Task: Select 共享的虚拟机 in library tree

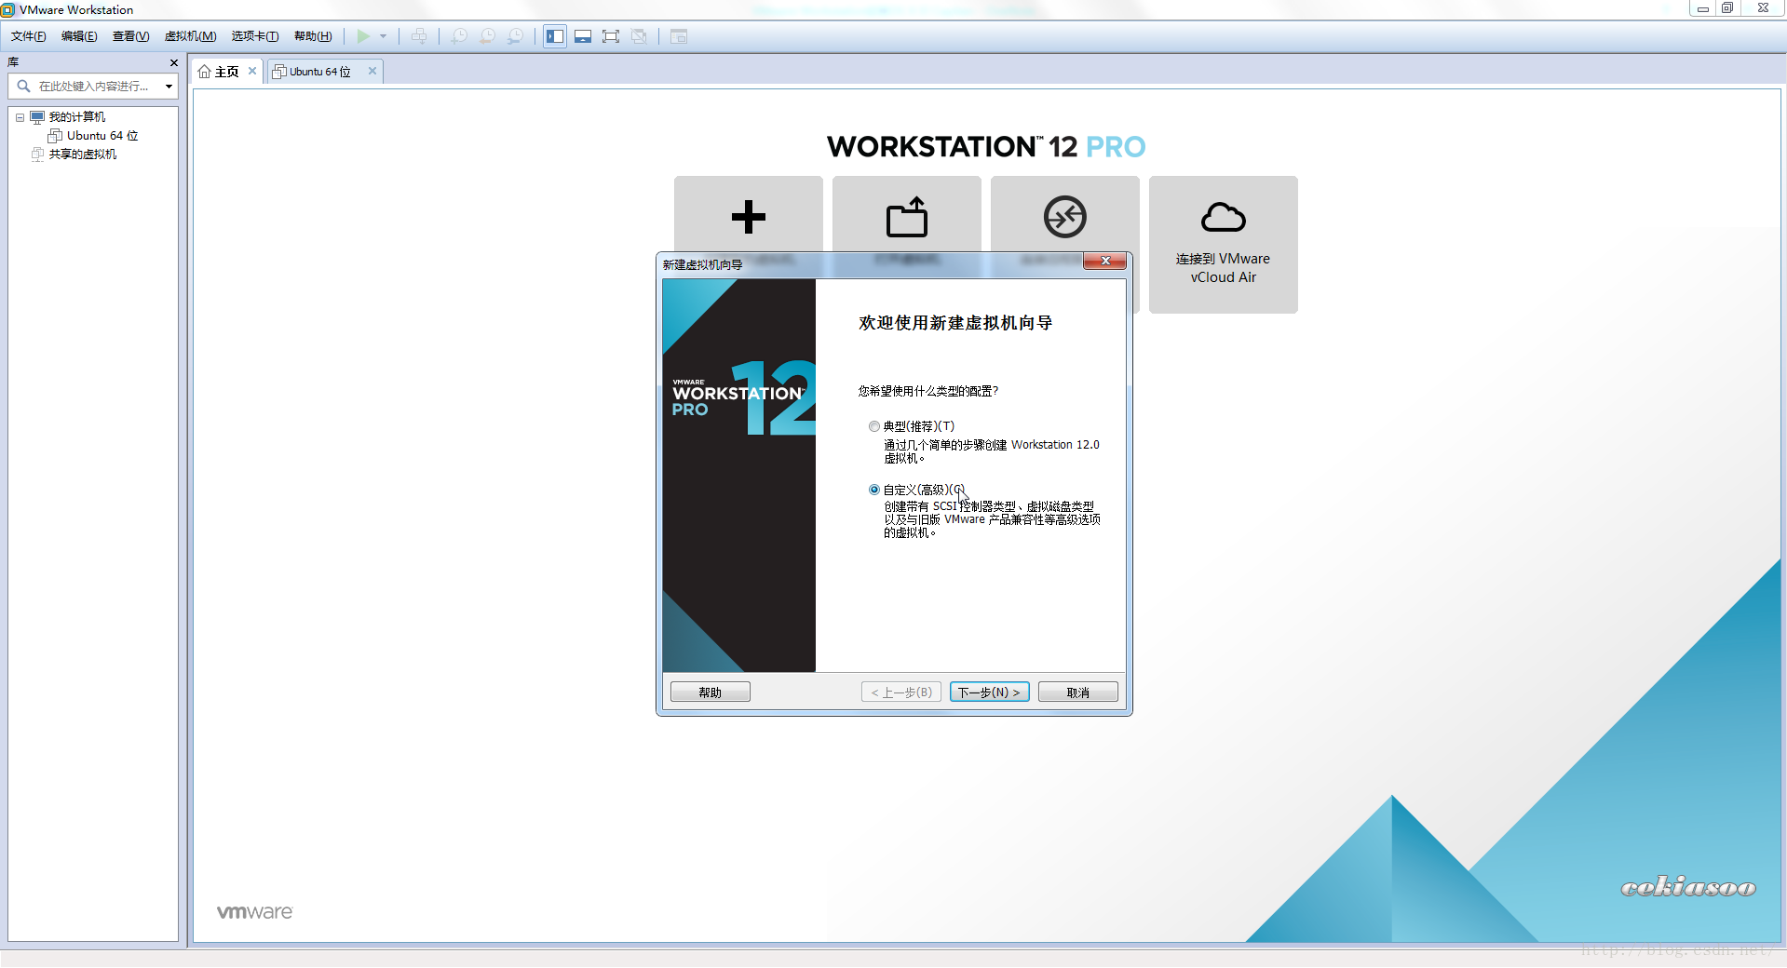Action: click(x=83, y=155)
